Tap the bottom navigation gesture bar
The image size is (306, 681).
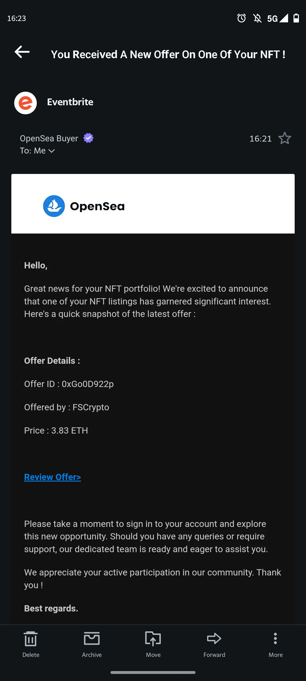click(153, 672)
